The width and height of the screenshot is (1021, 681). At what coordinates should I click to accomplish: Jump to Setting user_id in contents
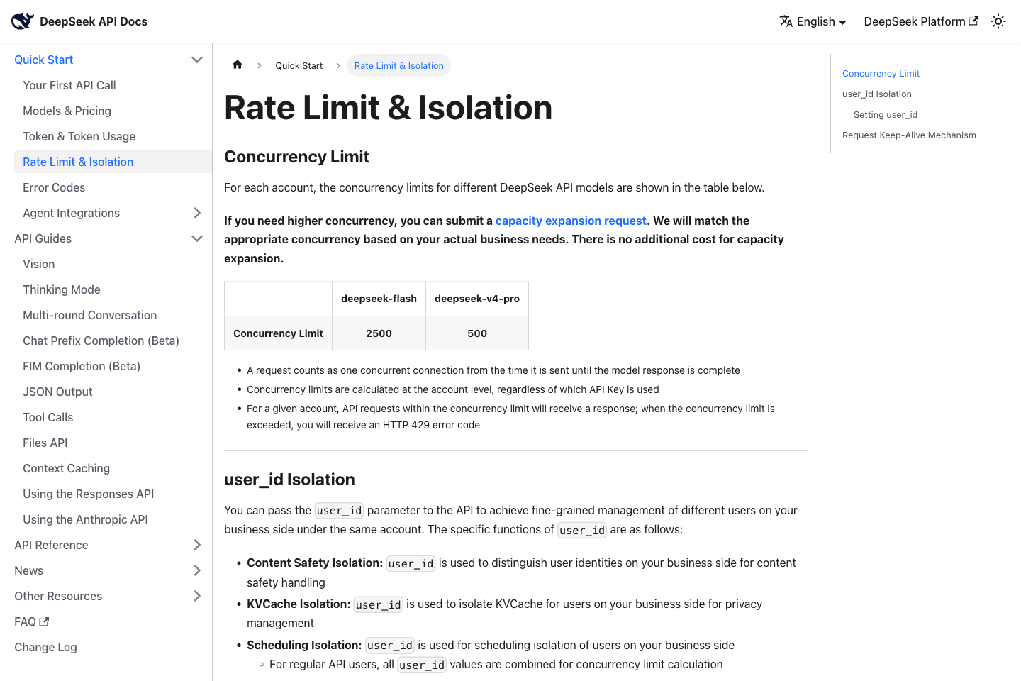pos(886,114)
